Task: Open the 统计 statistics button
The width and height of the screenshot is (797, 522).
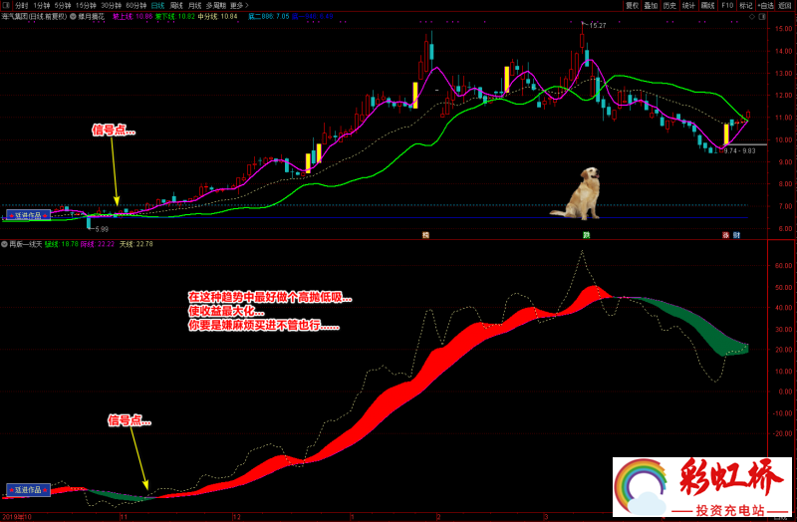Action: tap(688, 6)
